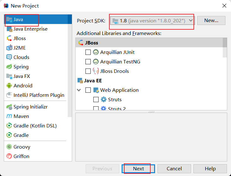This screenshot has width=231, height=176.
Task: Select the Java project type icon
Action: [9, 20]
